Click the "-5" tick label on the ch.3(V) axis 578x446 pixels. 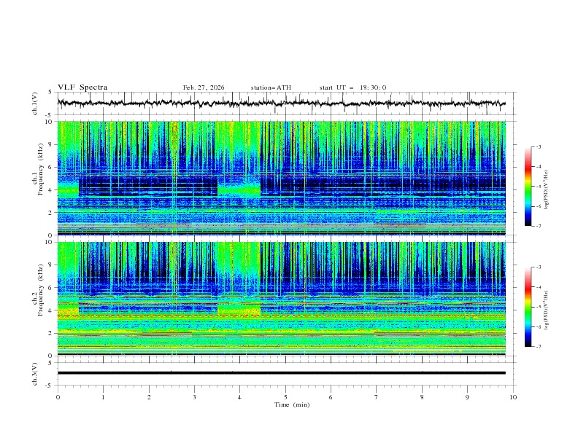(x=50, y=386)
